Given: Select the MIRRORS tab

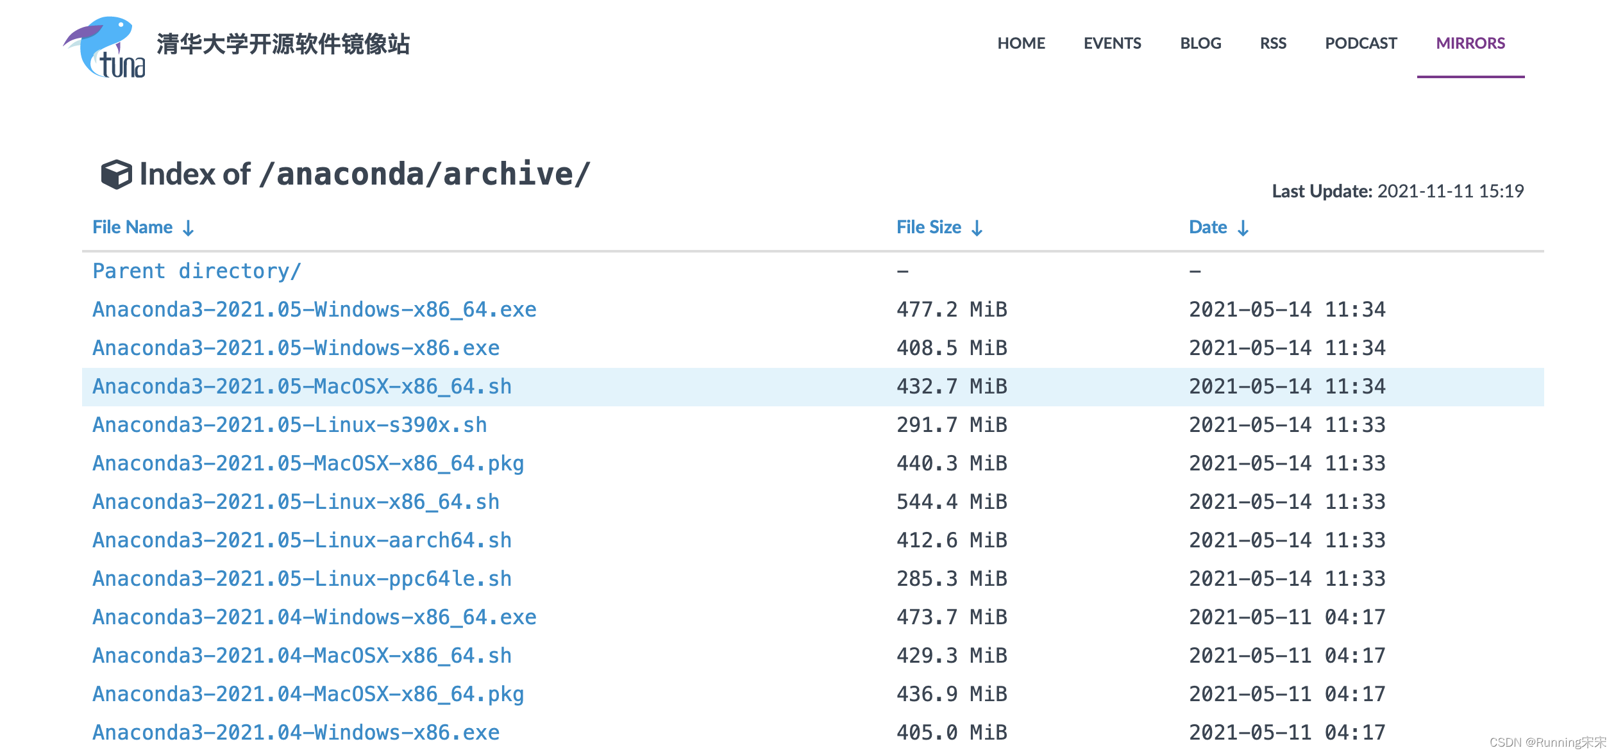Looking at the screenshot, I should tap(1470, 44).
